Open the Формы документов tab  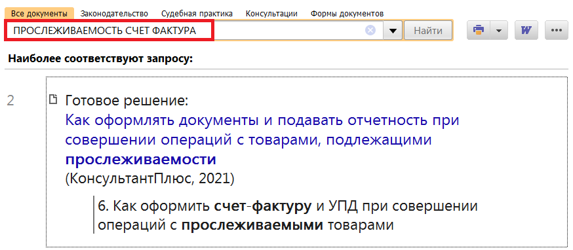347,14
